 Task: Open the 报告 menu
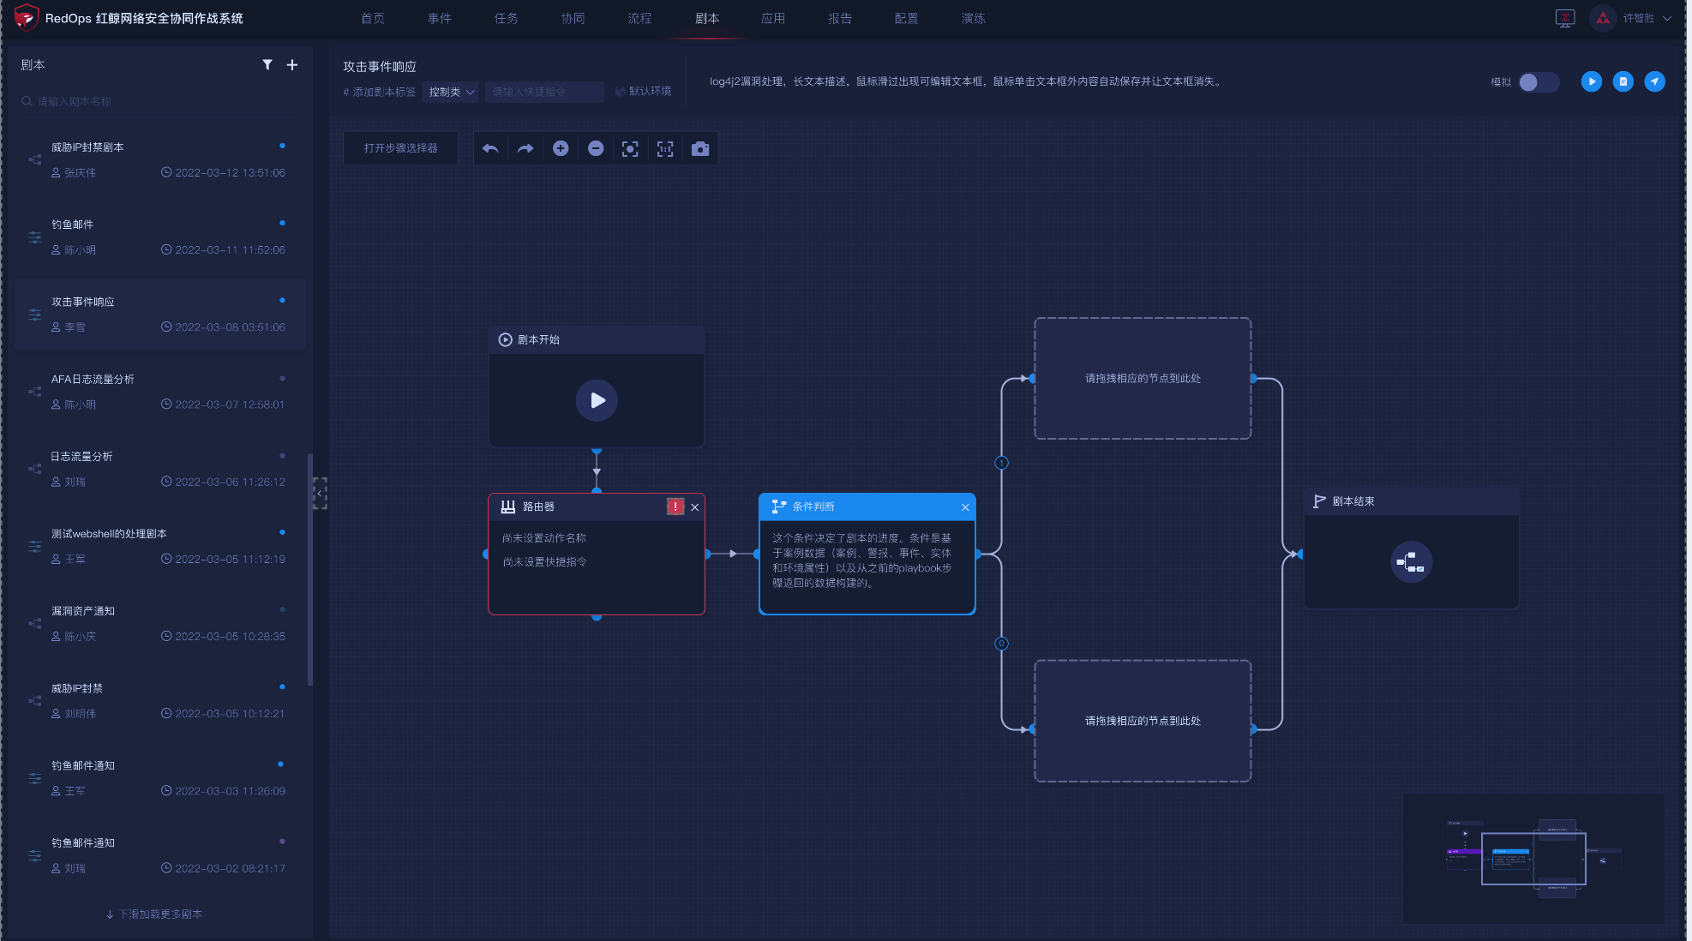(840, 18)
